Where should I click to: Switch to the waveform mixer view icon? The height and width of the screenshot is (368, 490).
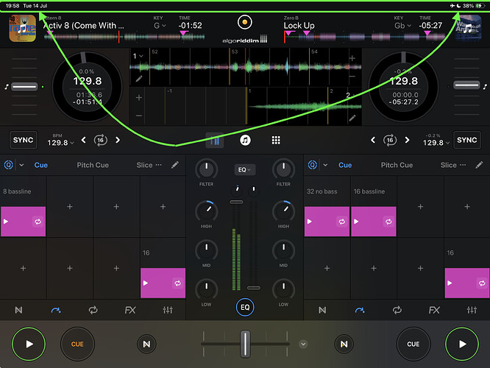point(215,140)
